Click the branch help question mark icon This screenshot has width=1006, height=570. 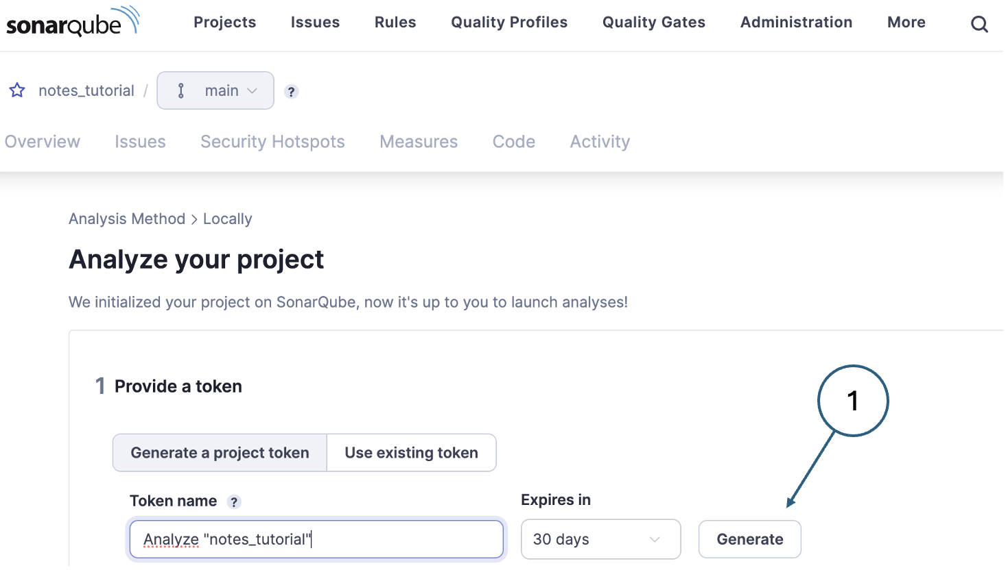tap(291, 91)
